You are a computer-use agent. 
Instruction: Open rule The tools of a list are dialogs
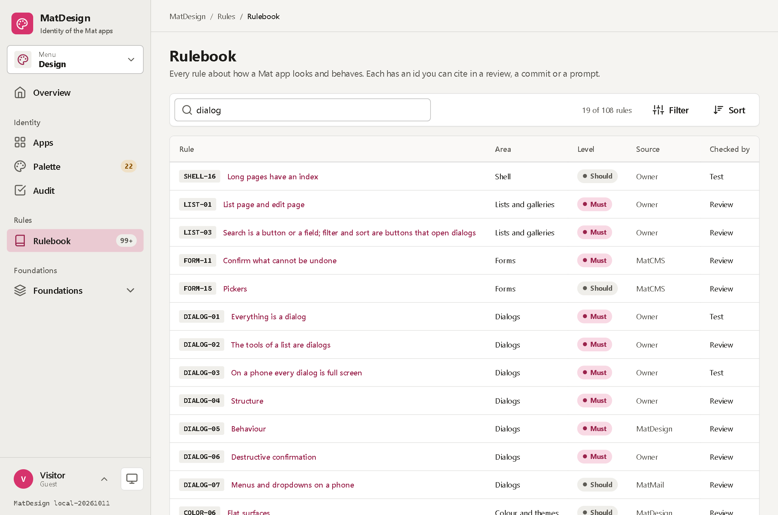281,345
